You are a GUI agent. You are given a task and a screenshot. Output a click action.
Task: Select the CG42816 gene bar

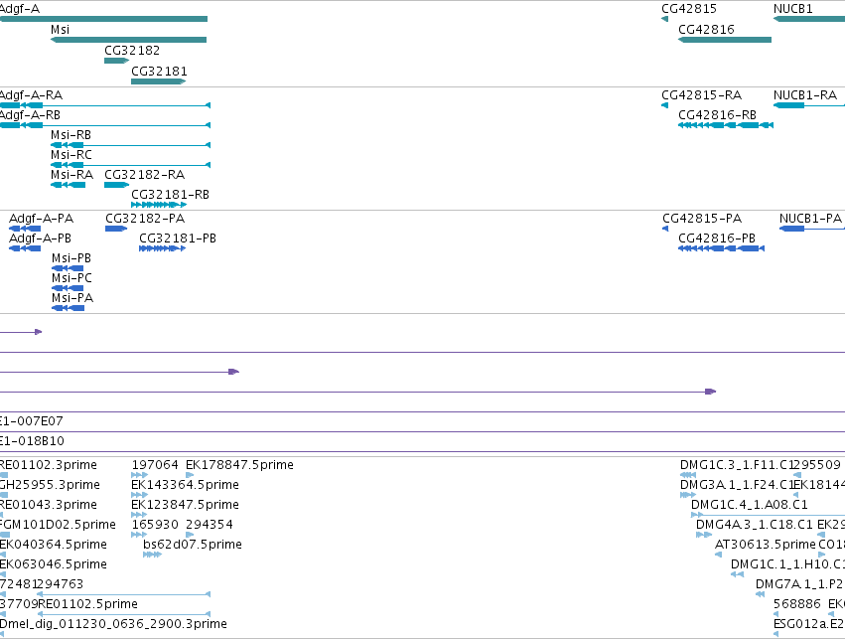[x=725, y=40]
